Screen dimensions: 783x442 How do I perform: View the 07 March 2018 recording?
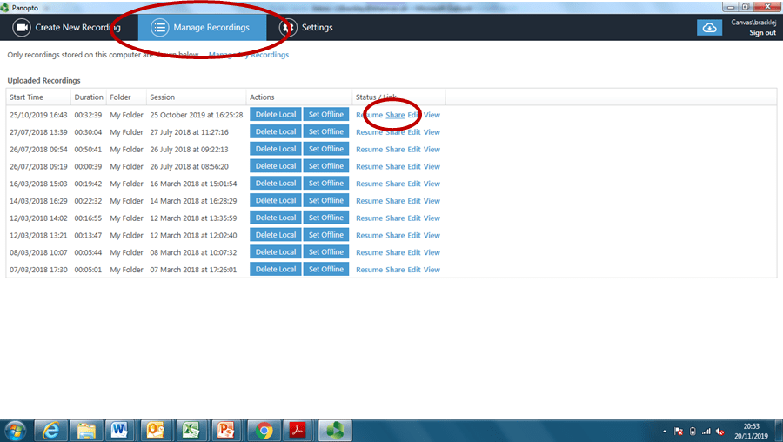tap(432, 270)
